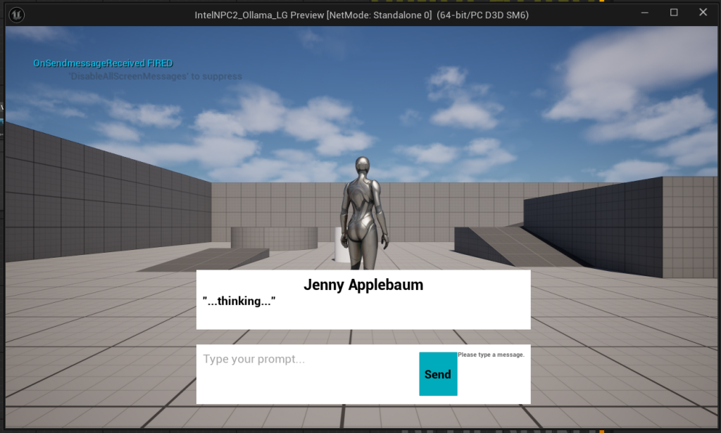Click the 'OnSendmessageReceived FIRED' debug message
721x433 pixels.
click(103, 63)
